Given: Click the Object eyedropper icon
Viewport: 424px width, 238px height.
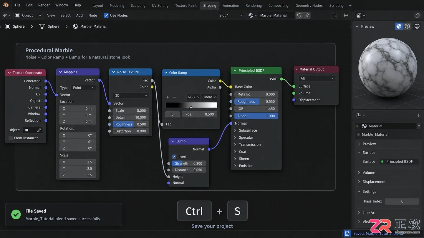Looking at the screenshot, I should [x=39, y=130].
